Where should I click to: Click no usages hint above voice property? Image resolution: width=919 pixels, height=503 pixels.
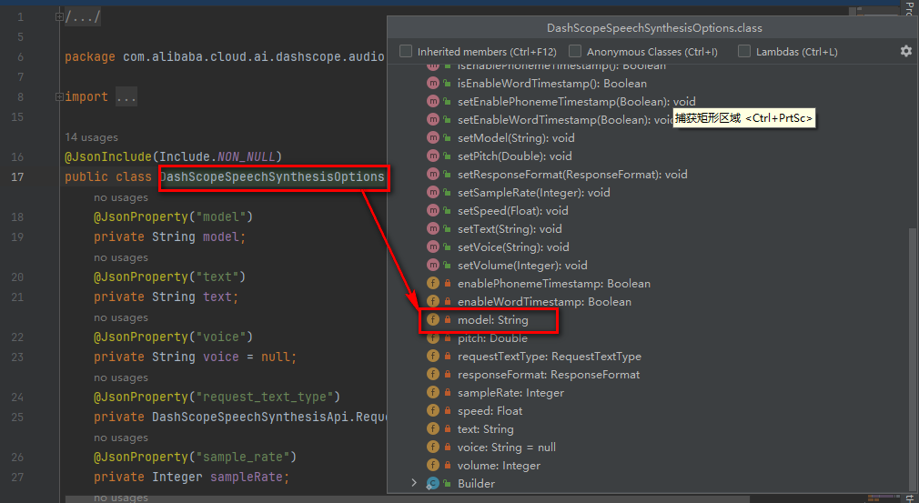point(121,318)
